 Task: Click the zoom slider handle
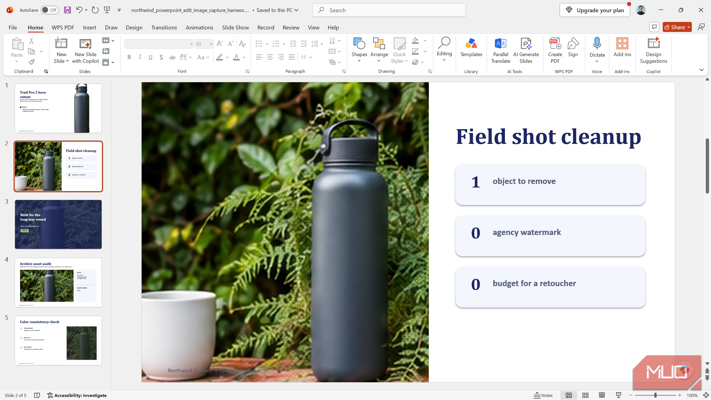click(x=655, y=395)
